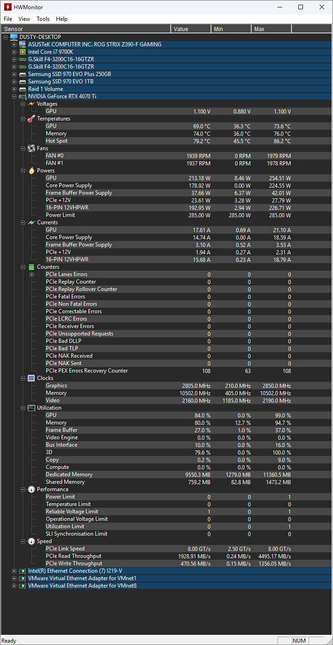Image resolution: width=333 pixels, height=645 pixels.
Task: Click the Intel Ethernet Connection I219-V icon
Action: click(x=23, y=571)
